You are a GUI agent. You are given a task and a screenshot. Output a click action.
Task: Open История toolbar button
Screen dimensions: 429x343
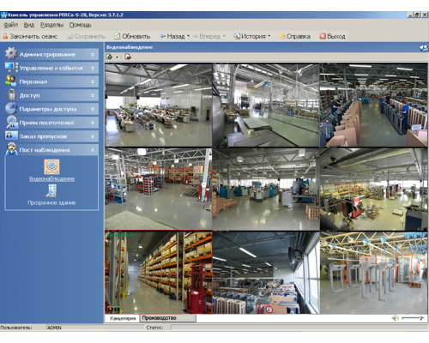[x=250, y=36]
